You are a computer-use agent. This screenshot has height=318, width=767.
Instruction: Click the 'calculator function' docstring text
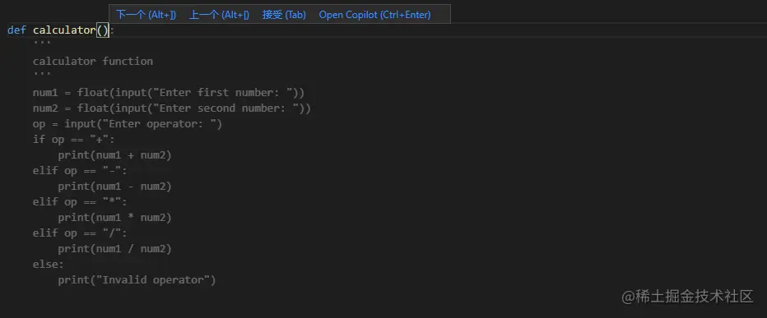(93, 62)
